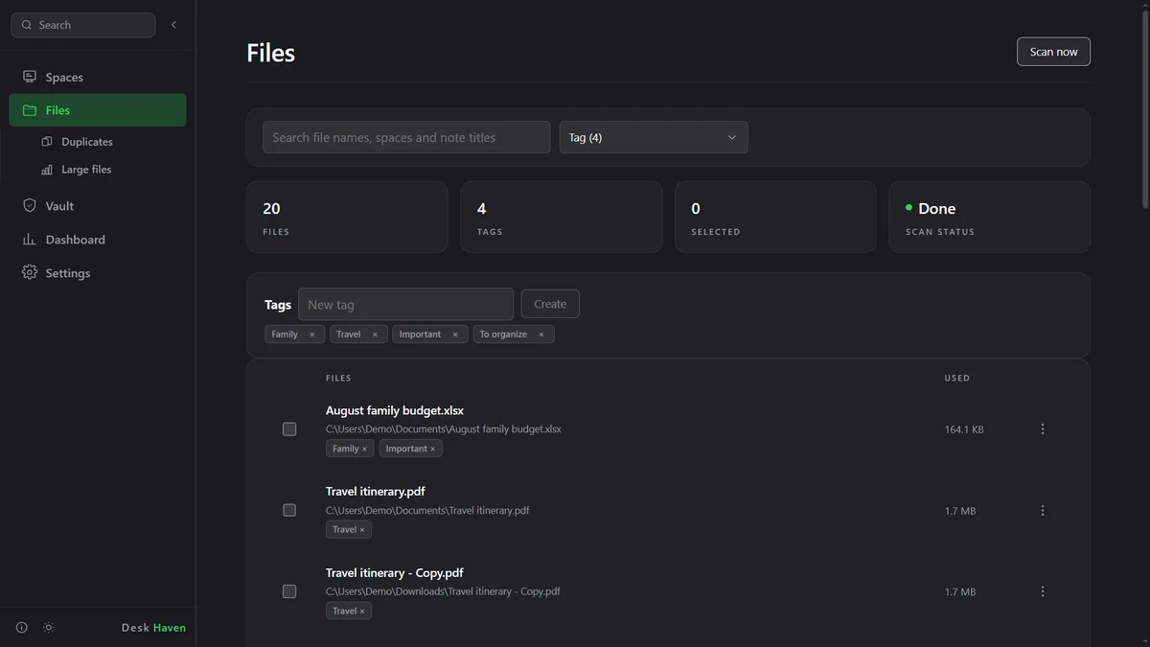Open the info icon at sidebar bottom
The height and width of the screenshot is (647, 1150).
tap(22, 628)
